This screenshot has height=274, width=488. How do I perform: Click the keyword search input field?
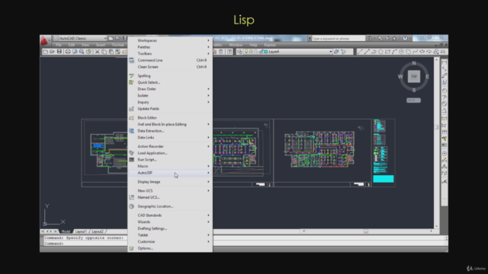tap(339, 39)
